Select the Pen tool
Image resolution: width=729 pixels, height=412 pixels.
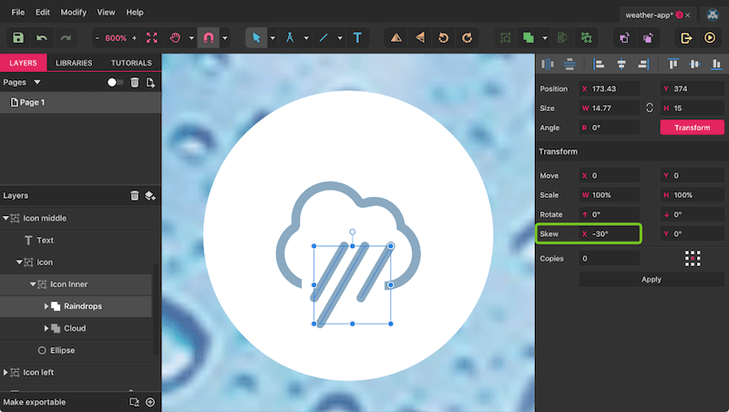click(290, 37)
